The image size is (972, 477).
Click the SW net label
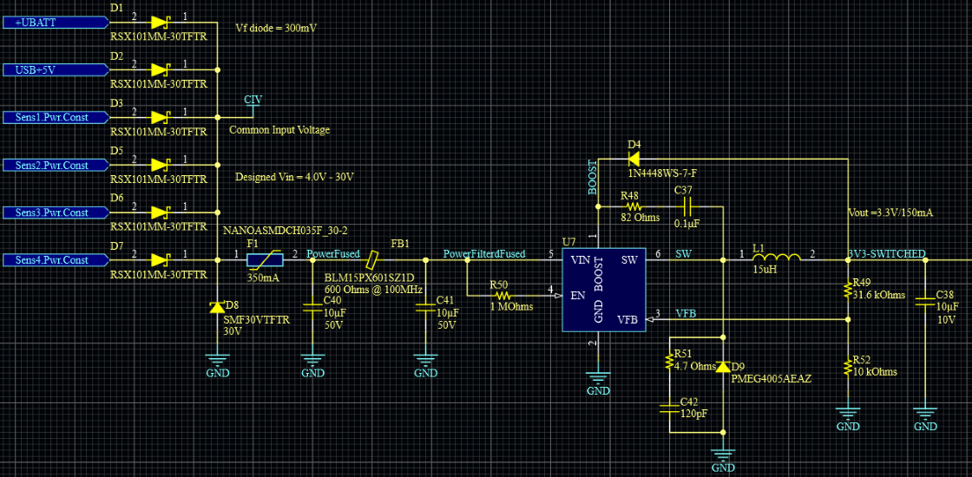[683, 254]
